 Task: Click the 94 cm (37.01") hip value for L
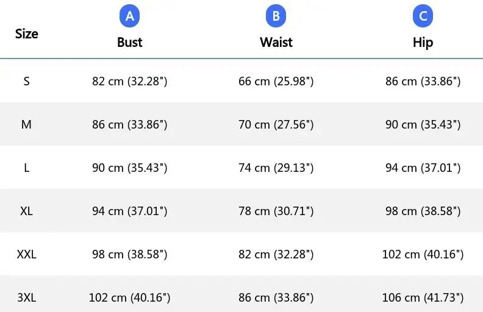[x=423, y=168]
